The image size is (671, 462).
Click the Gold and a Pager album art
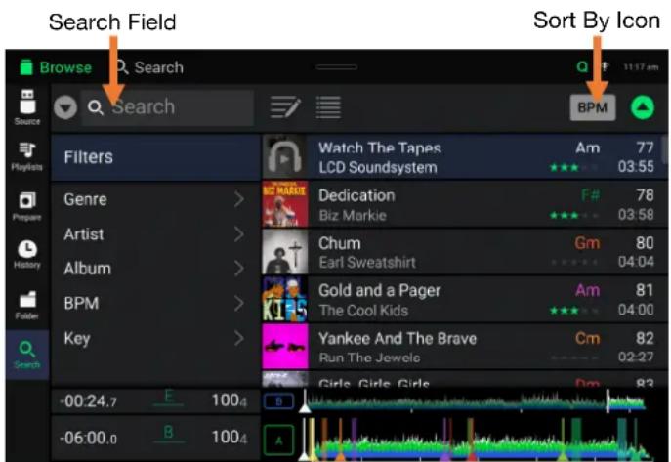pyautogui.click(x=284, y=300)
